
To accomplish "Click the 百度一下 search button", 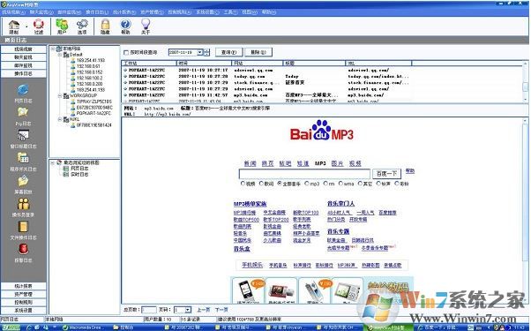I will [386, 174].
